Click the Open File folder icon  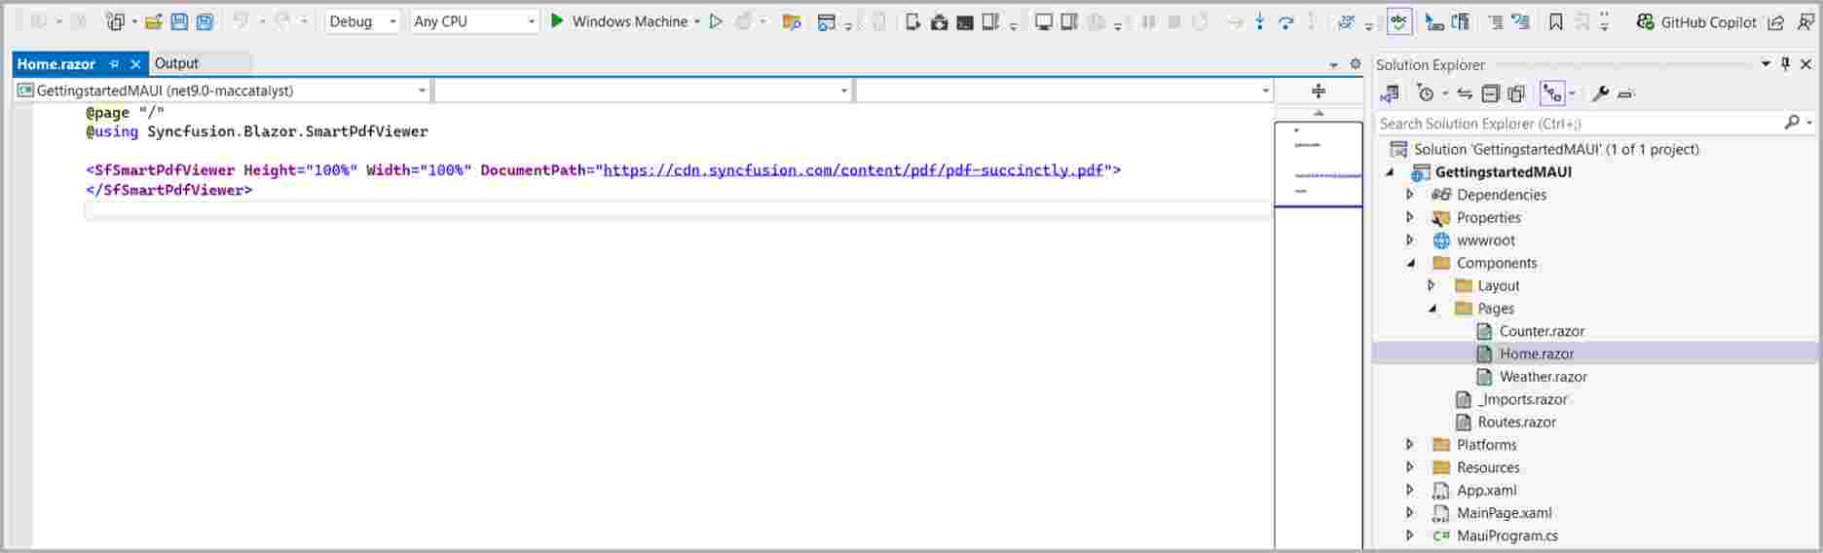tap(153, 21)
